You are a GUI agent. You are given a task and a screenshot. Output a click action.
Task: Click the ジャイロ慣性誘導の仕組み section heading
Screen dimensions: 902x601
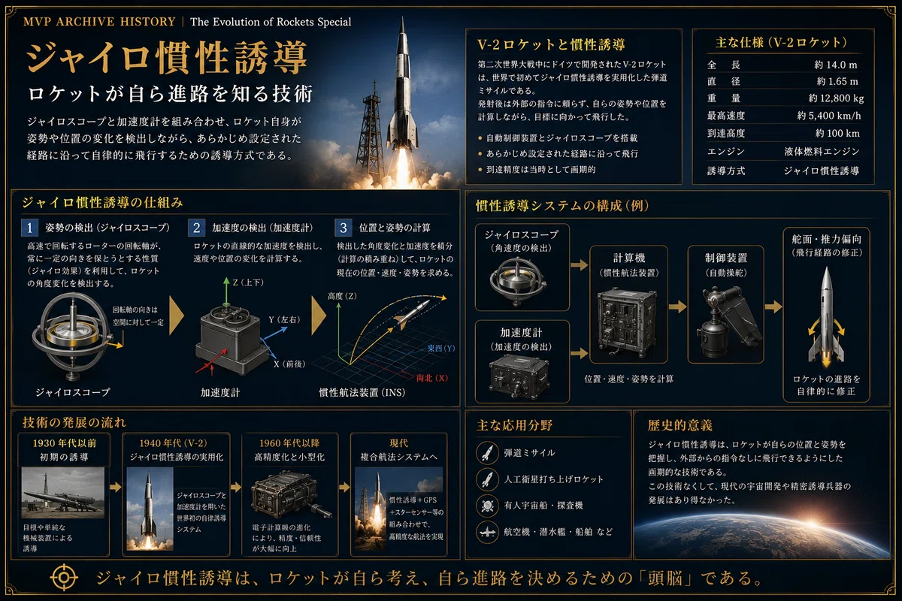(x=102, y=202)
